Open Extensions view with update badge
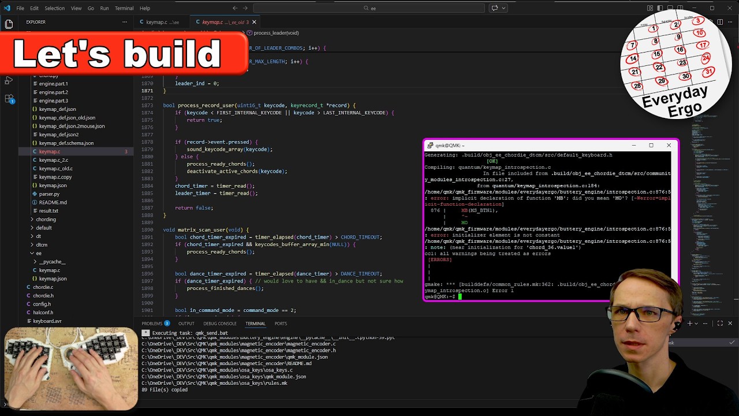Image resolution: width=739 pixels, height=416 pixels. coord(9,99)
